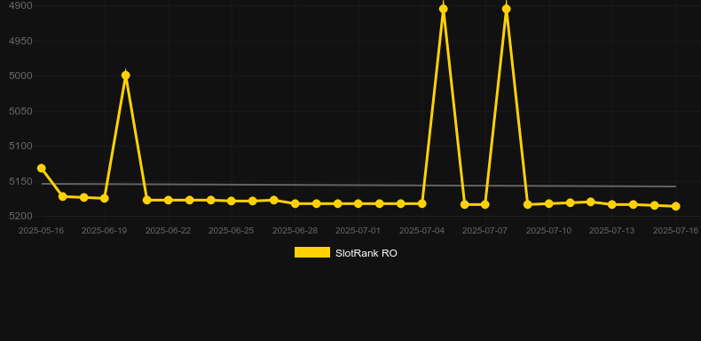
Task: Select data point above 2025-06-25 label
Action: pyautogui.click(x=231, y=201)
